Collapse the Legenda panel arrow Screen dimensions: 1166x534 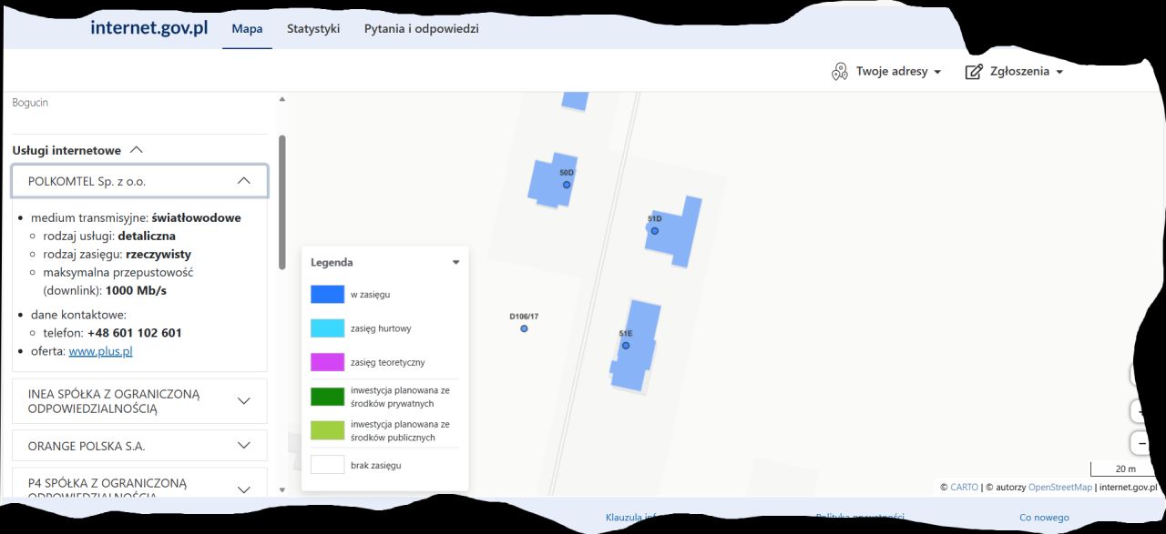pos(455,262)
